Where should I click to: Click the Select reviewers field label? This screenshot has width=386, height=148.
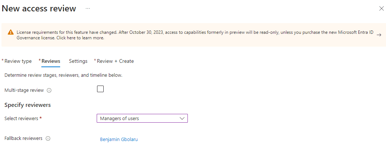23,118
